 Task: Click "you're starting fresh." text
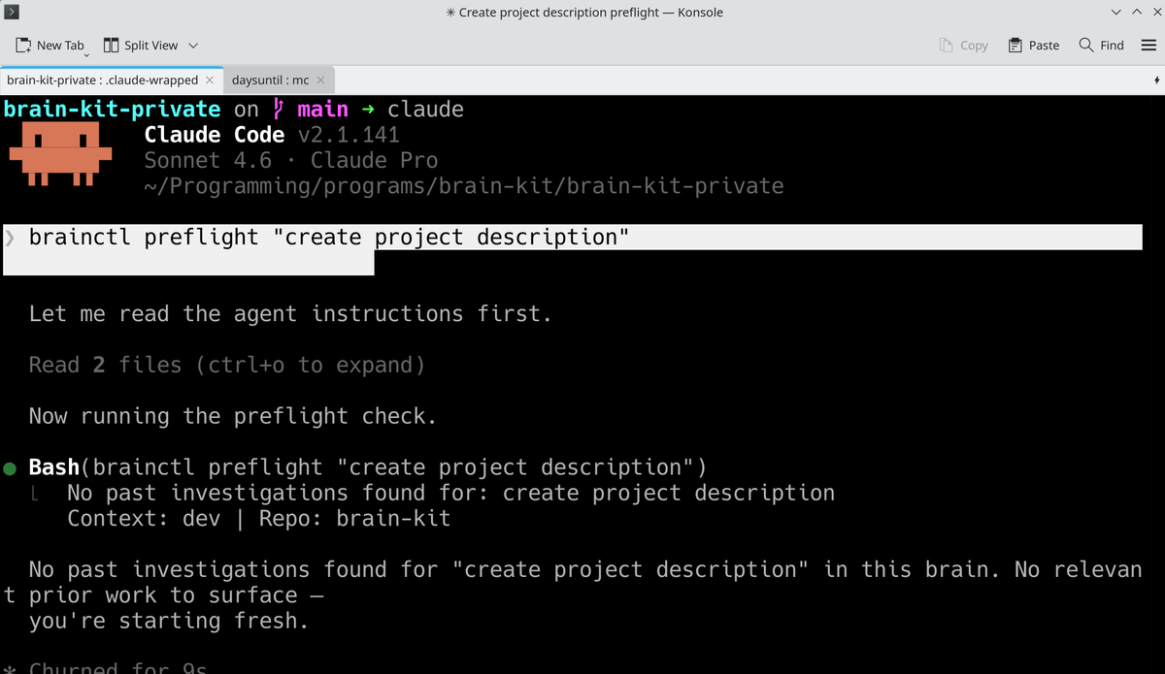(x=169, y=622)
